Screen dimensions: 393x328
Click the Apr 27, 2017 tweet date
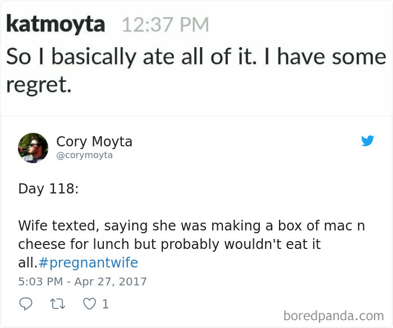click(x=111, y=281)
